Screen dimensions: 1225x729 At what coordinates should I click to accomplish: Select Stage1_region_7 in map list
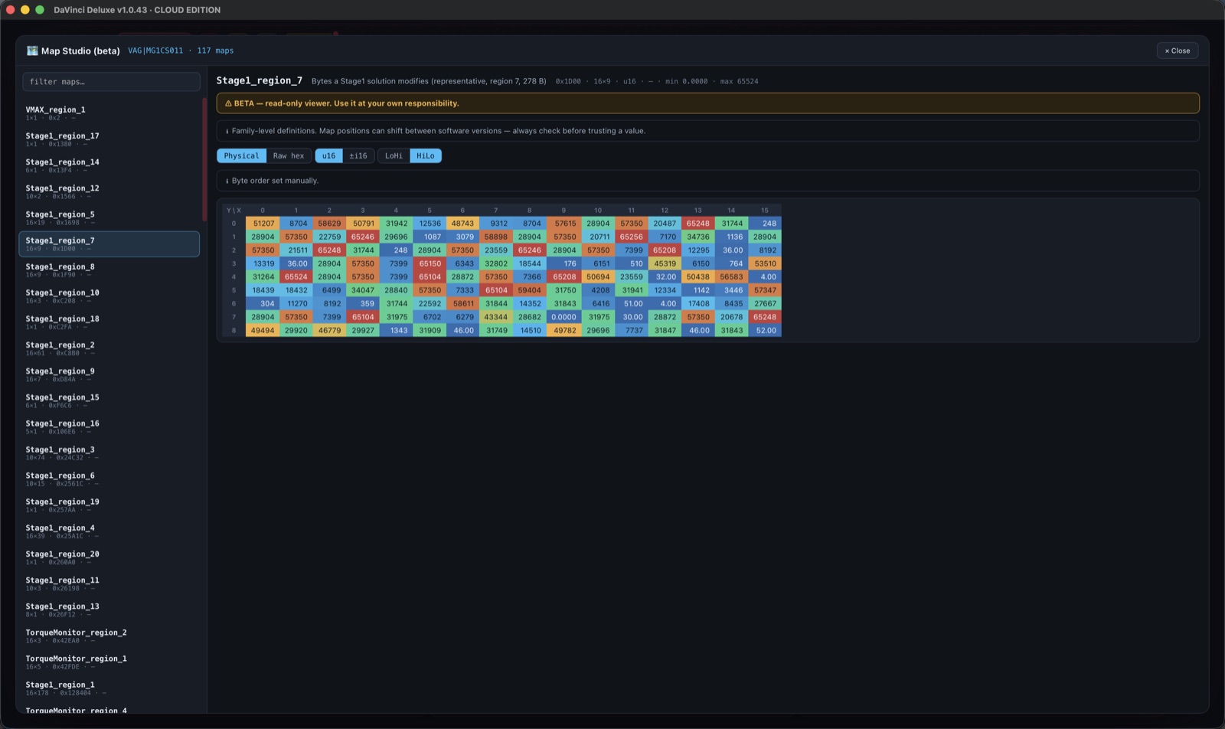point(109,244)
